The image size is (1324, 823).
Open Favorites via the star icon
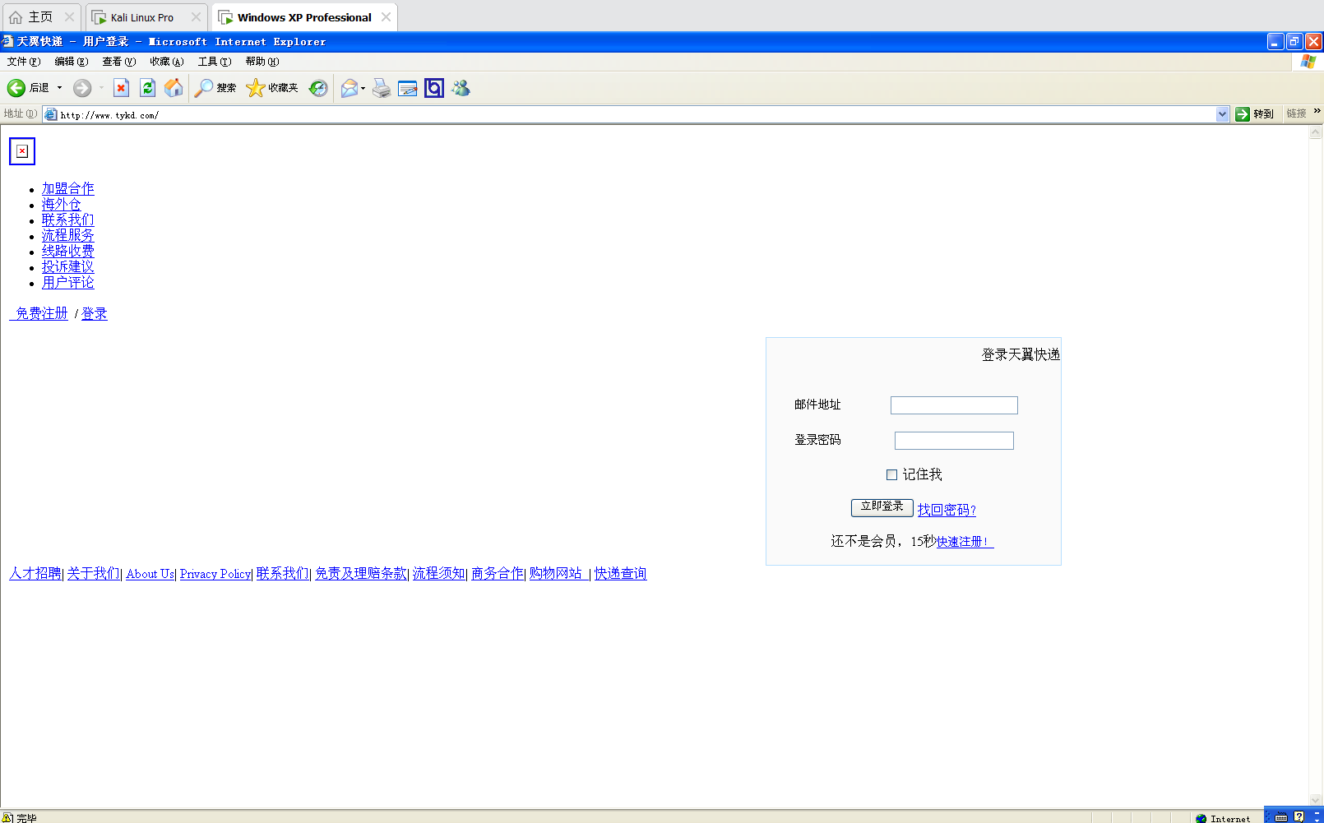coord(255,88)
